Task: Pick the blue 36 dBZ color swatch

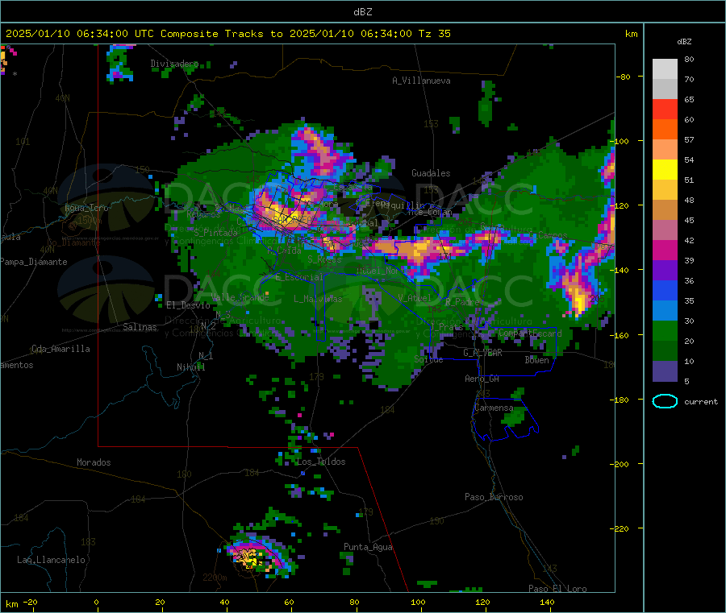Action: (665, 290)
